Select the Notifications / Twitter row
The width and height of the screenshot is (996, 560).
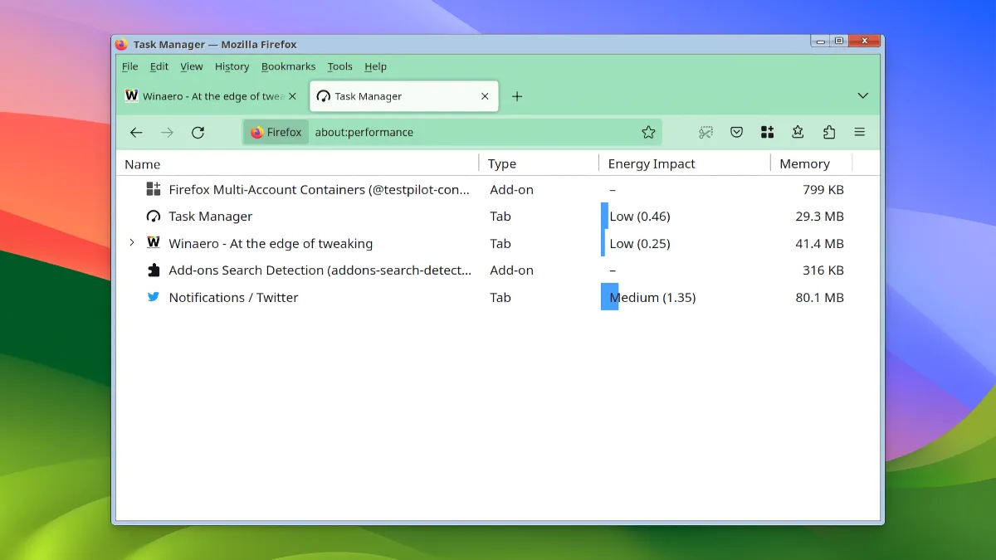[233, 297]
